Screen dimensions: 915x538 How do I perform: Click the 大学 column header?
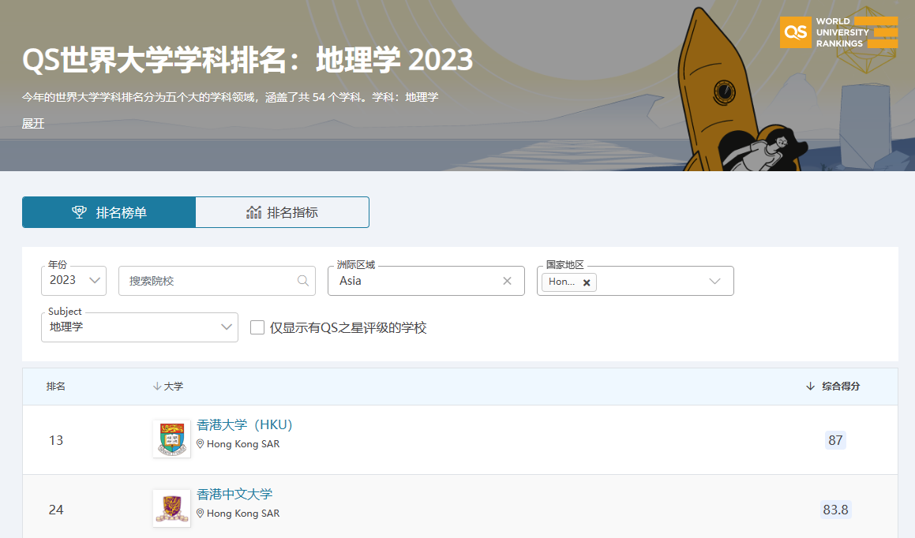tap(174, 387)
